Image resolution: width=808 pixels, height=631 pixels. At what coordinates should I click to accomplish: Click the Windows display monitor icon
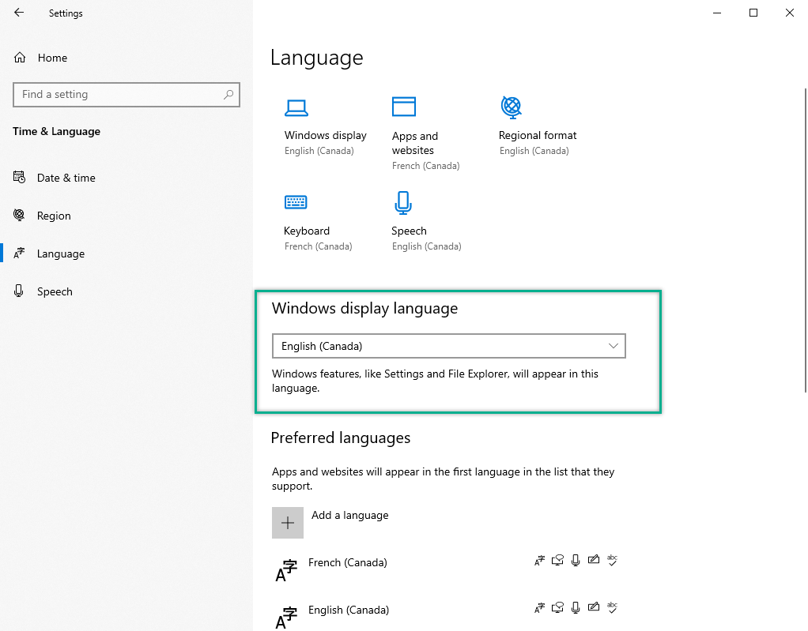pos(296,107)
